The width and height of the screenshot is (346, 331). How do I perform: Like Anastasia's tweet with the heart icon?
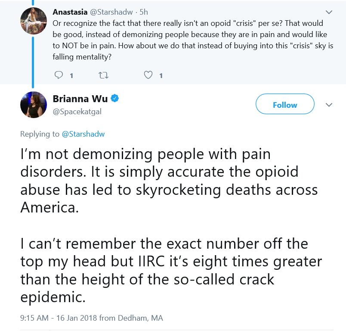(x=148, y=75)
